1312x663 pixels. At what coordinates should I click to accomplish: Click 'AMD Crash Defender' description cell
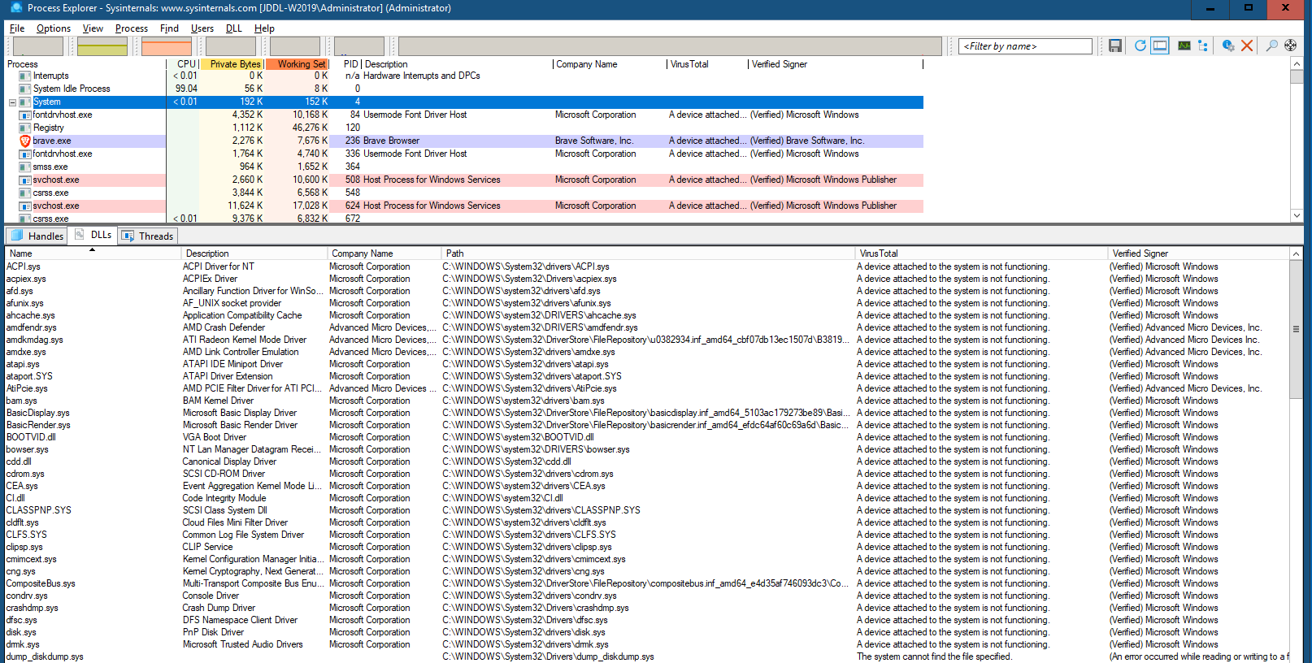pyautogui.click(x=224, y=327)
